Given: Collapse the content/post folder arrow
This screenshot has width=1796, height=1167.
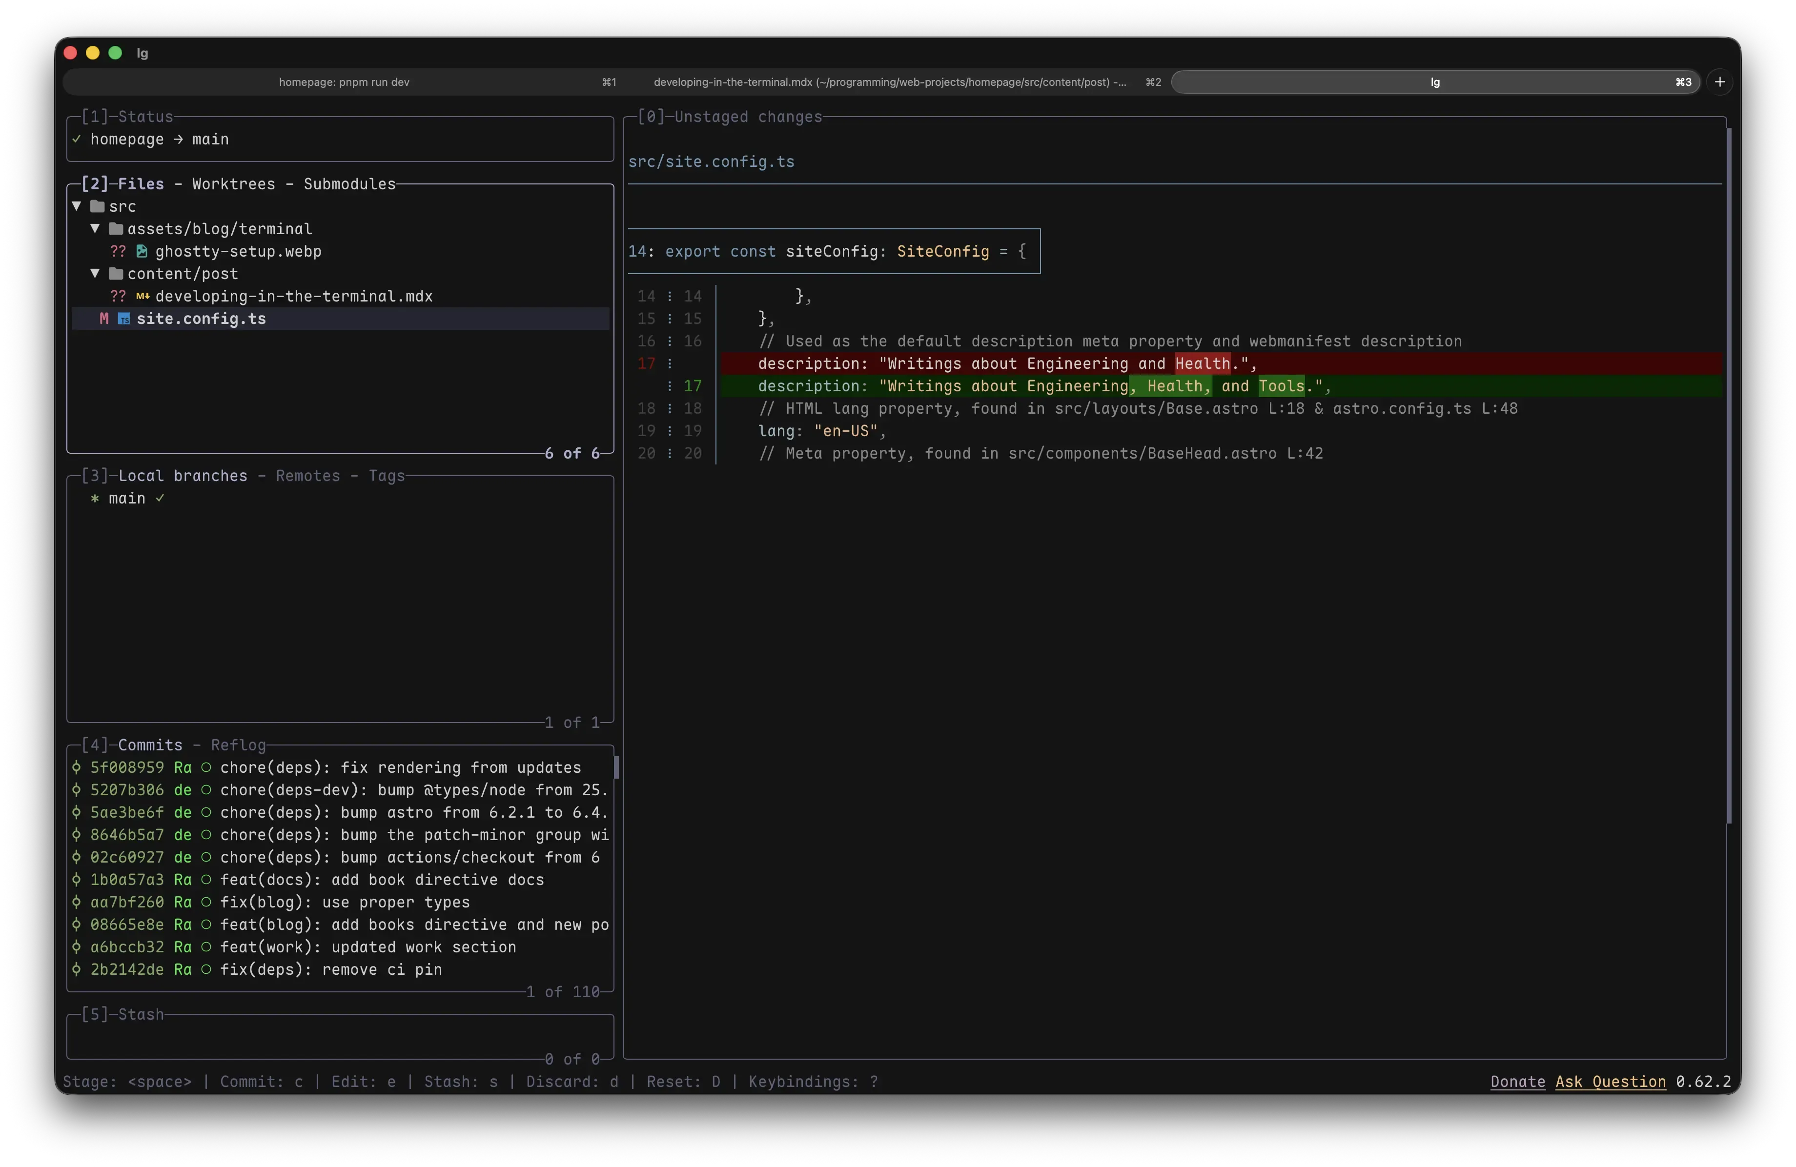Looking at the screenshot, I should (95, 273).
